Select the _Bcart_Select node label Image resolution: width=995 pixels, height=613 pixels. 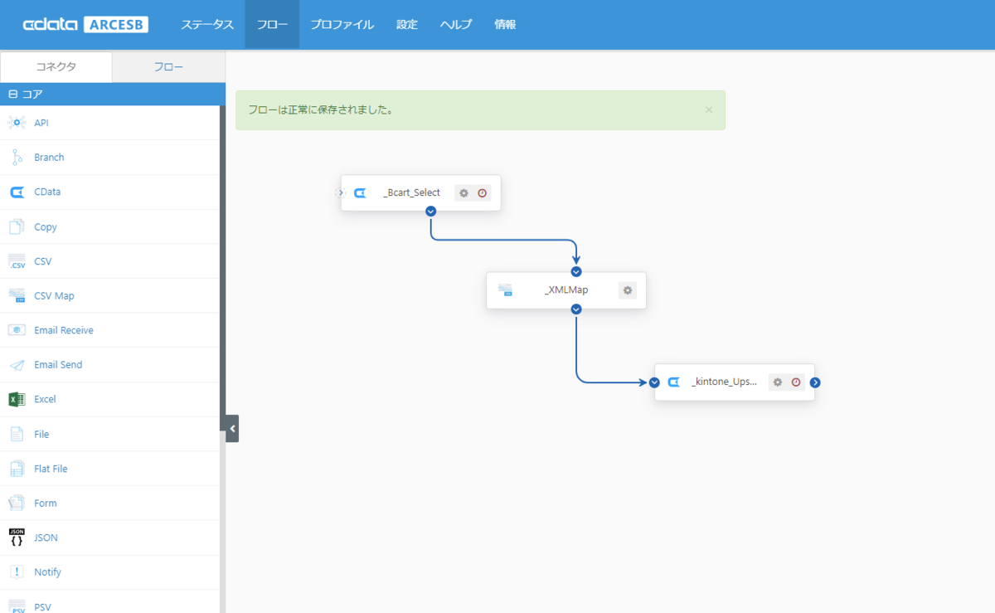pyautogui.click(x=412, y=193)
